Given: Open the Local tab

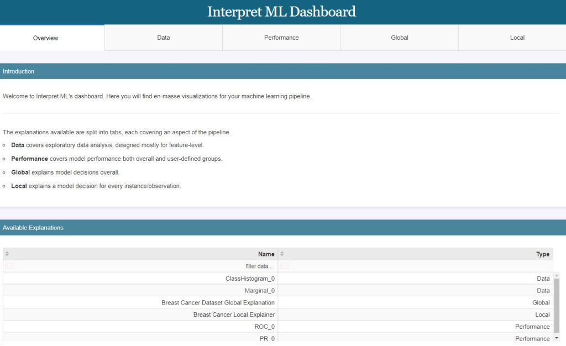Looking at the screenshot, I should 517,38.
